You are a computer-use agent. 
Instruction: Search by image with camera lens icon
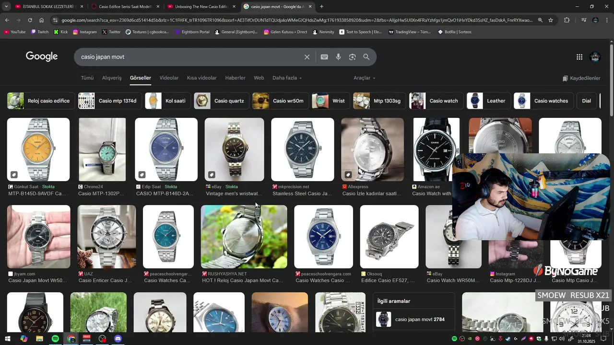(x=352, y=57)
